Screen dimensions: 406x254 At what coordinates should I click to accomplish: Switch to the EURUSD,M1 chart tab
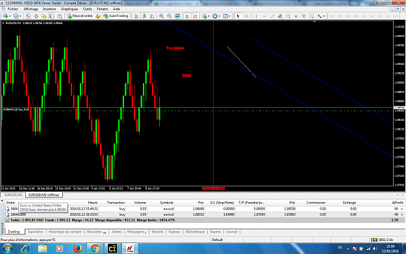click(x=13, y=195)
